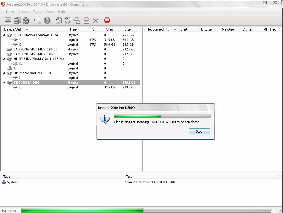Image resolution: width=283 pixels, height=213 pixels.
Task: Click the open drive files icon
Action: 38,20
